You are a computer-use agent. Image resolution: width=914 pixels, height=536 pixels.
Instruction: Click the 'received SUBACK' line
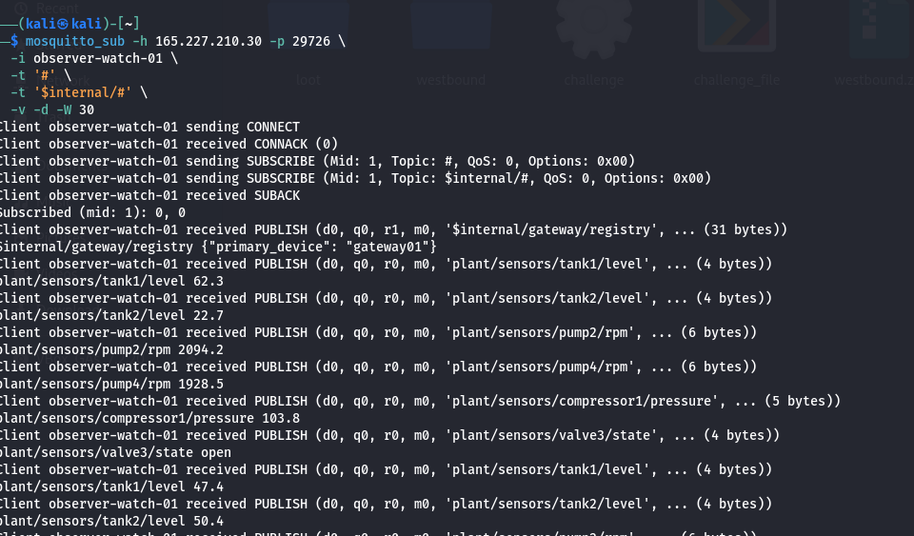pyautogui.click(x=149, y=195)
